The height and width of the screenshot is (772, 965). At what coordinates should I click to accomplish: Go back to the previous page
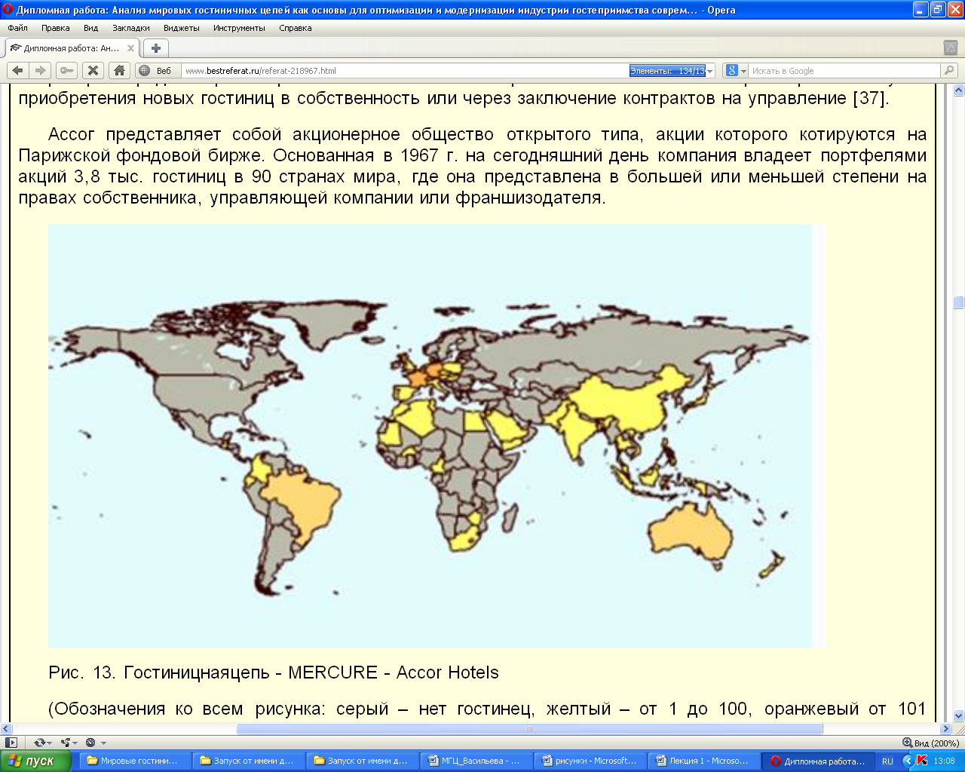tap(18, 71)
